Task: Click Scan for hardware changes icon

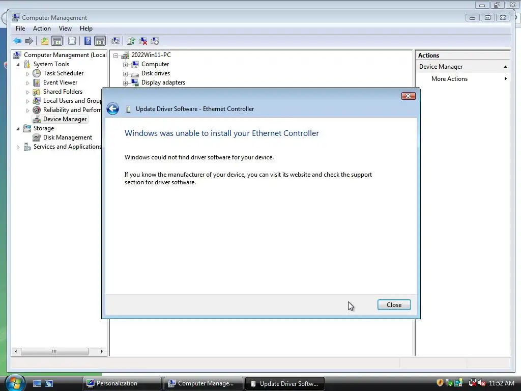Action: pyautogui.click(x=115, y=41)
